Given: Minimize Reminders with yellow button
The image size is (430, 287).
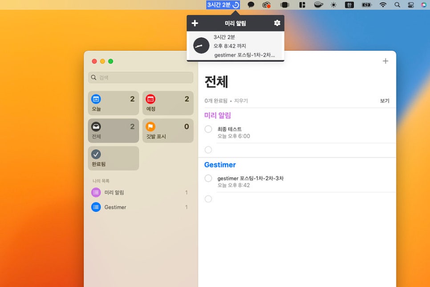Looking at the screenshot, I should [102, 61].
